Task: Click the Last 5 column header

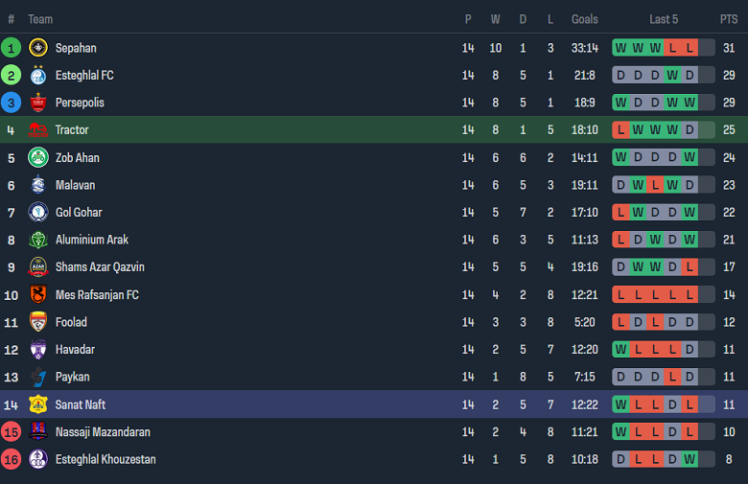Action: [664, 19]
